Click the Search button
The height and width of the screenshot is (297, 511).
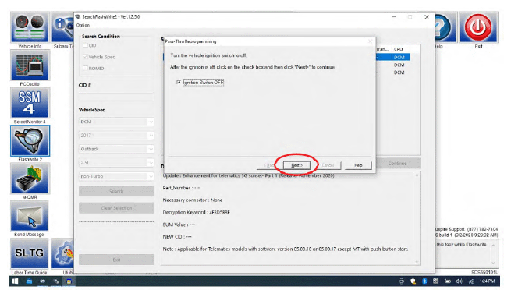point(116,191)
